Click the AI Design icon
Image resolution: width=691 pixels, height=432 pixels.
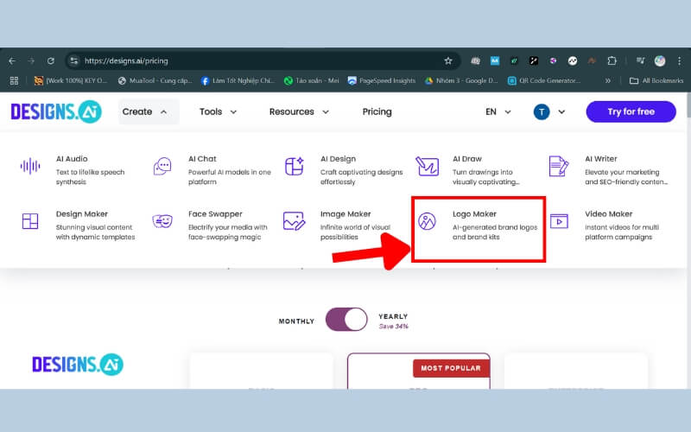point(295,166)
